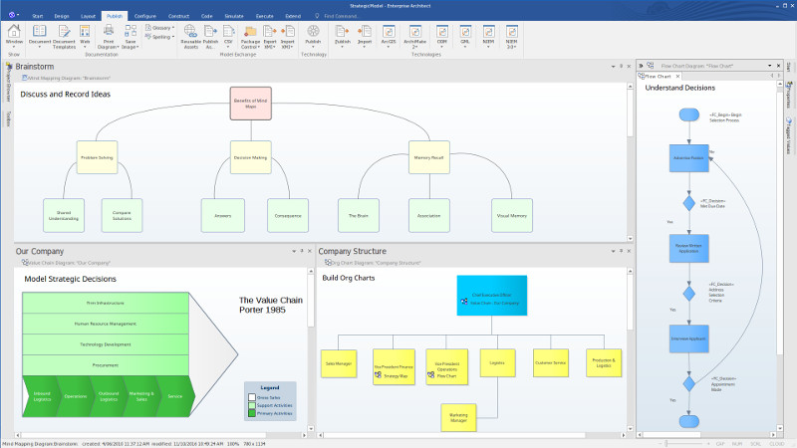797x448 pixels.
Task: Click the Import XMI icon
Action: (x=289, y=34)
